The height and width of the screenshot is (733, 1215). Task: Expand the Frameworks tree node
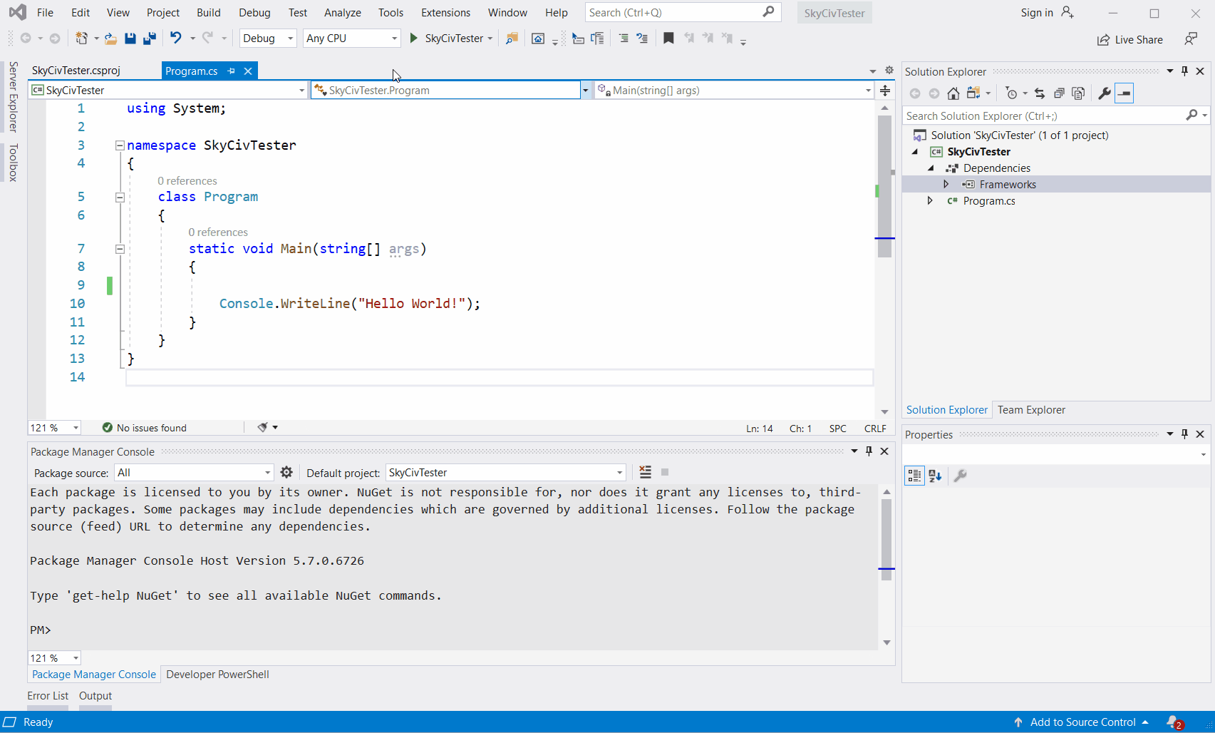point(946,184)
